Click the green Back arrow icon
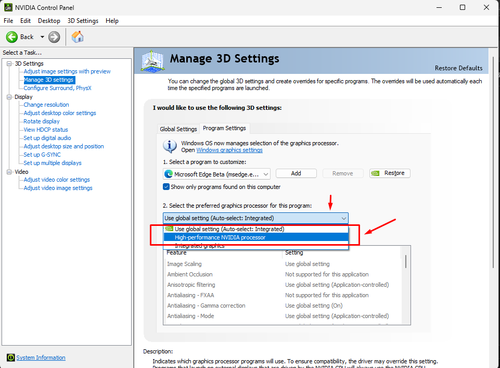The image size is (500, 368). click(x=12, y=37)
